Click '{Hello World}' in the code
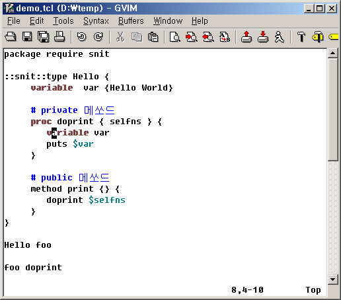Viewport: 341px width, 300px height. (139, 88)
